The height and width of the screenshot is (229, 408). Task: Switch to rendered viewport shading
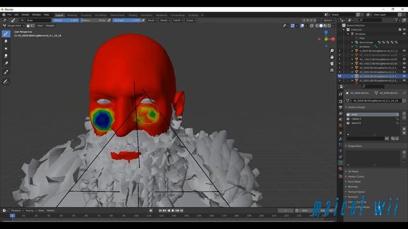pos(330,25)
